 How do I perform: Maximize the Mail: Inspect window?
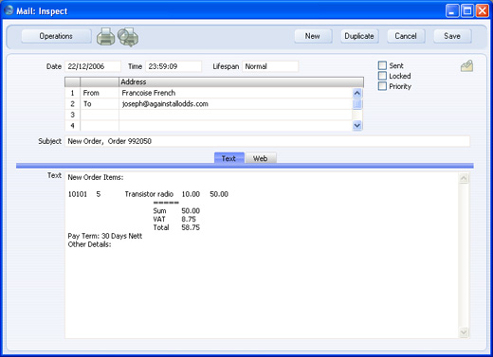pyautogui.click(x=467, y=11)
